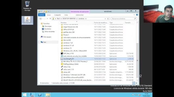This screenshot has height=97, width=174.
Task: Open Server Manager from the taskbar
Action: click(32, 95)
